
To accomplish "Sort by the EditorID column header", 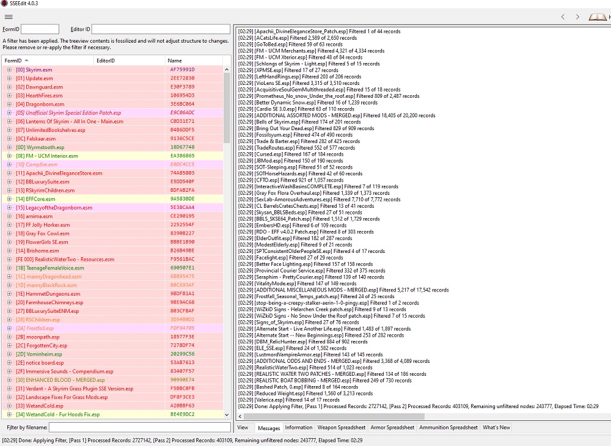I will point(130,60).
